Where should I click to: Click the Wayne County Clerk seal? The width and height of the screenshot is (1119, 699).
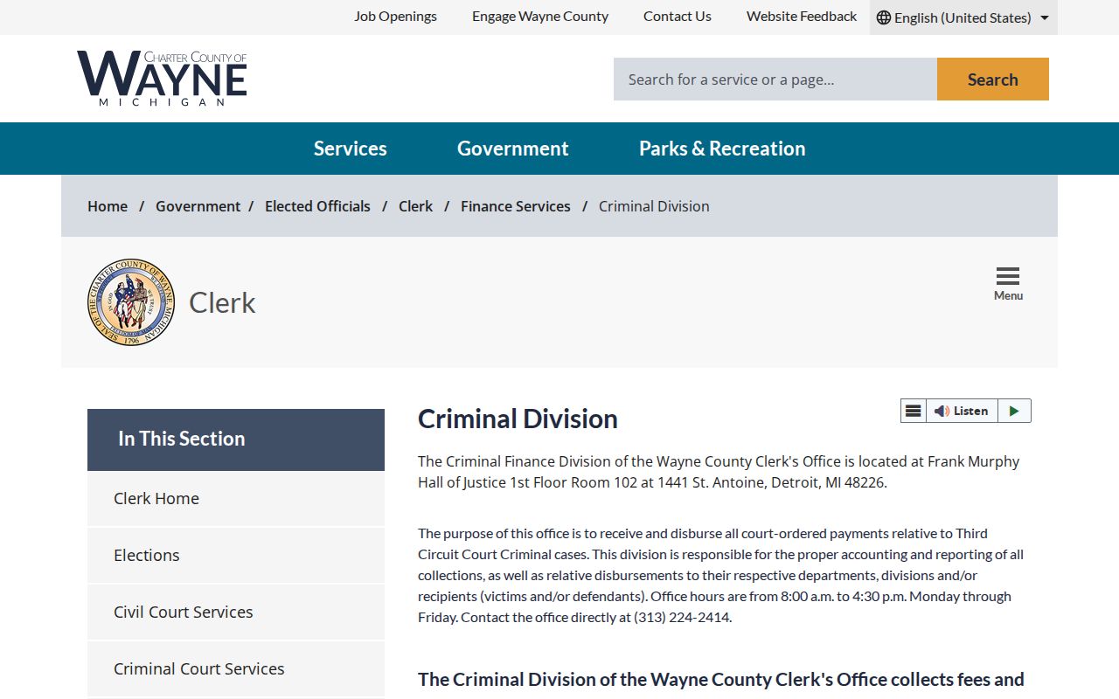click(131, 302)
